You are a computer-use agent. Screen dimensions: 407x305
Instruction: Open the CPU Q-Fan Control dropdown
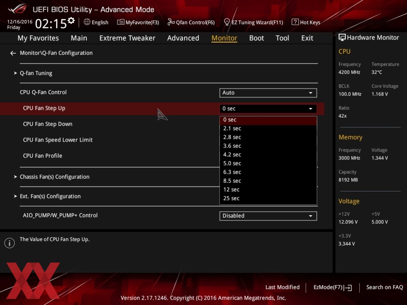pyautogui.click(x=268, y=93)
